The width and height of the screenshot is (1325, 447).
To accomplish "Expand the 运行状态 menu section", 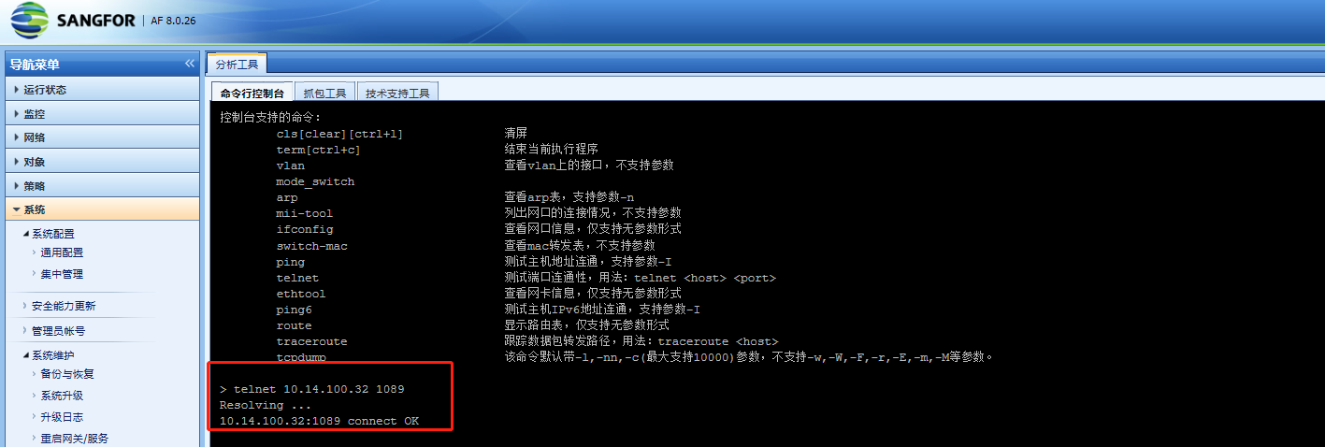I will click(x=101, y=90).
